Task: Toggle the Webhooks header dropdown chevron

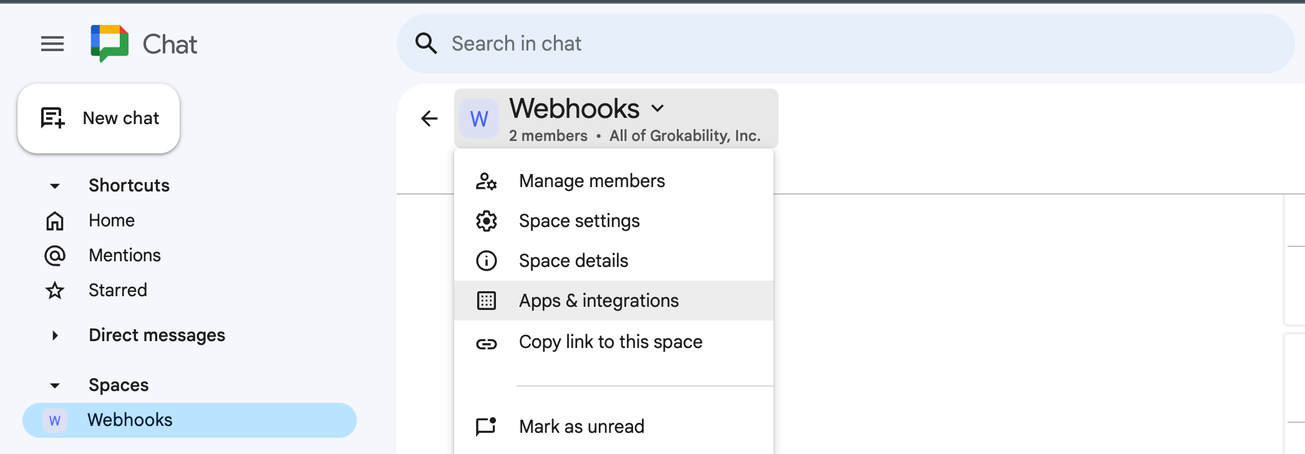Action: [657, 109]
